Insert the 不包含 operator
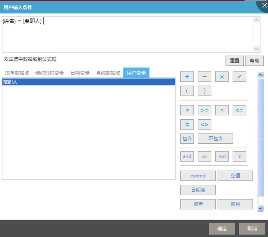The image size is (268, 237). (x=215, y=139)
